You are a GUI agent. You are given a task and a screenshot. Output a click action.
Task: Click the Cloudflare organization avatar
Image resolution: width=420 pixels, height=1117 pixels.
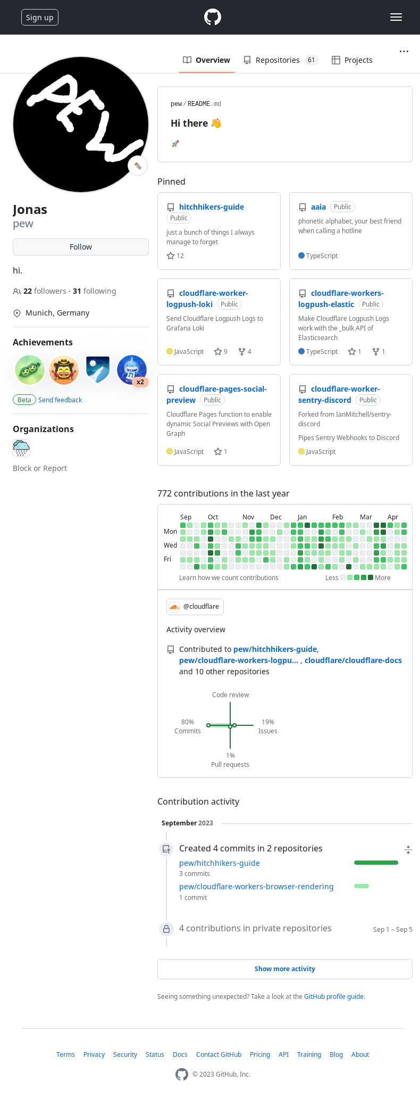pyautogui.click(x=21, y=448)
